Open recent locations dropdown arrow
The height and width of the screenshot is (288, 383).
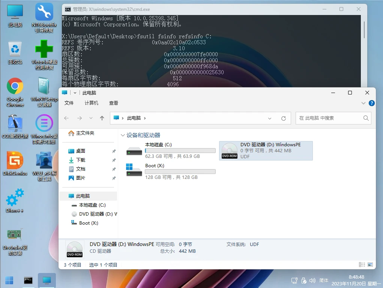click(x=91, y=118)
